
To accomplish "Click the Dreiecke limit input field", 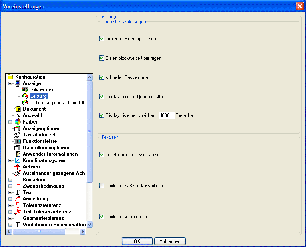I will coord(166,115).
